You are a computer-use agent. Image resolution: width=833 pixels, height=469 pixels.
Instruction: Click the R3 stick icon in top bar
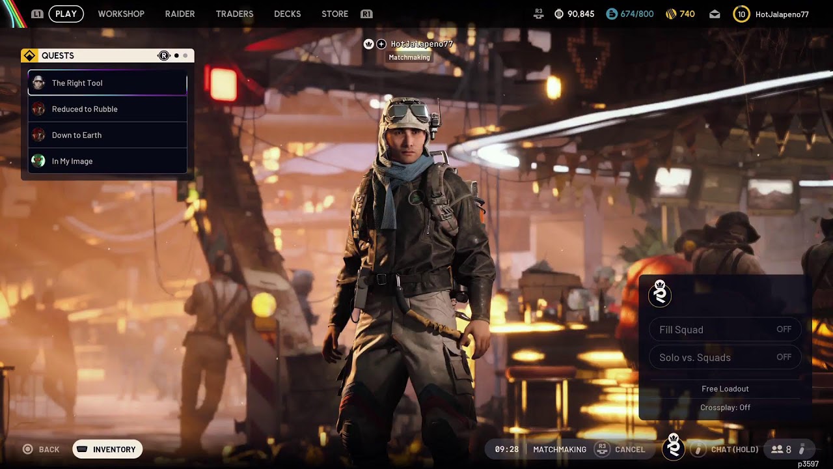[x=538, y=14]
